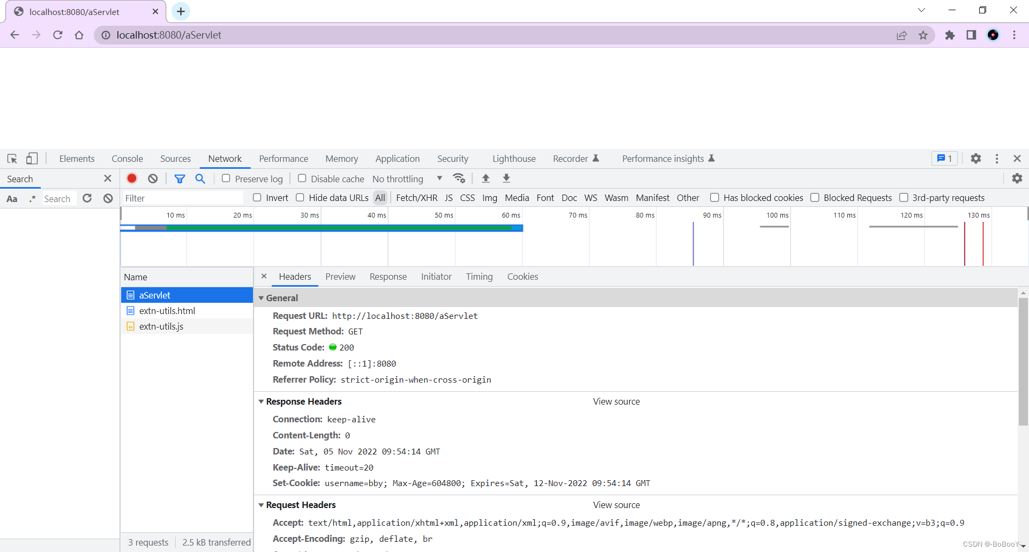Open the Application tab
This screenshot has width=1029, height=552.
(x=397, y=159)
